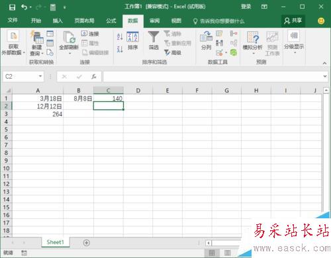The width and height of the screenshot is (331, 258).
Task: Sort descending with the Z-to-A icon
Action: point(120,49)
